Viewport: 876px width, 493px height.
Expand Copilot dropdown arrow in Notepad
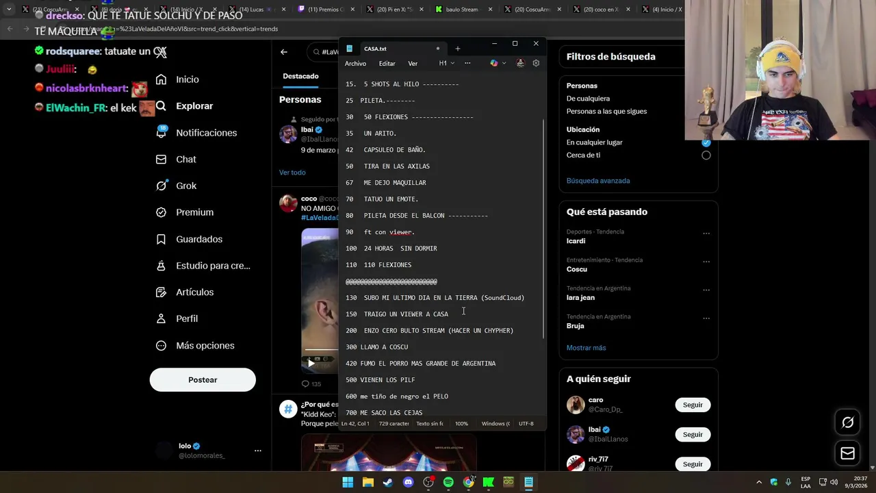click(504, 63)
